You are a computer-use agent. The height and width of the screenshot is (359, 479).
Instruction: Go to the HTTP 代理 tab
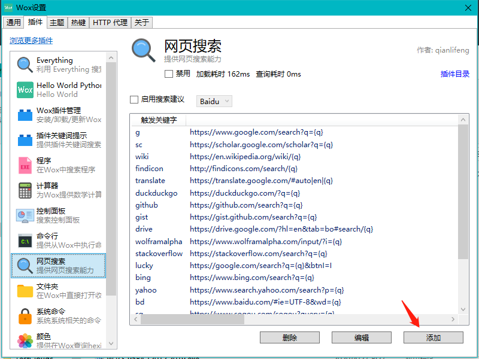tap(110, 23)
